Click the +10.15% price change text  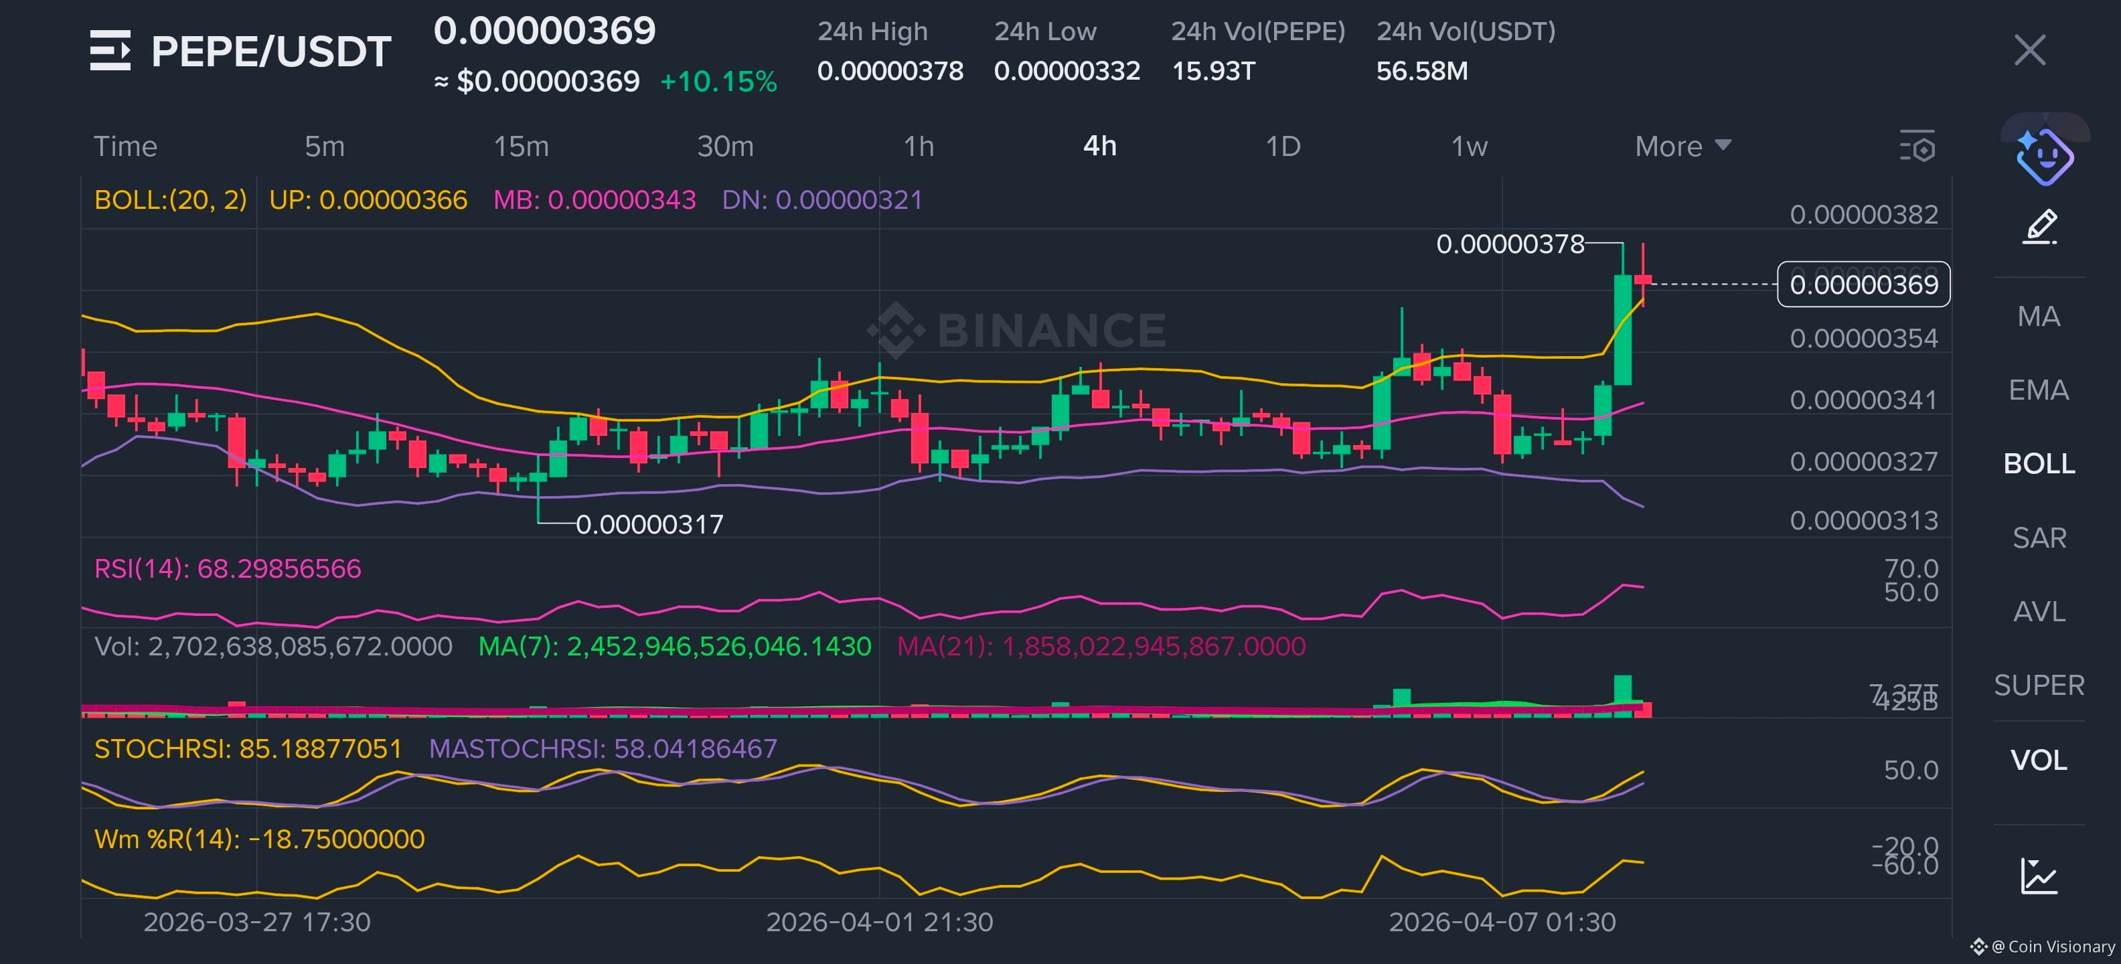[x=718, y=82]
